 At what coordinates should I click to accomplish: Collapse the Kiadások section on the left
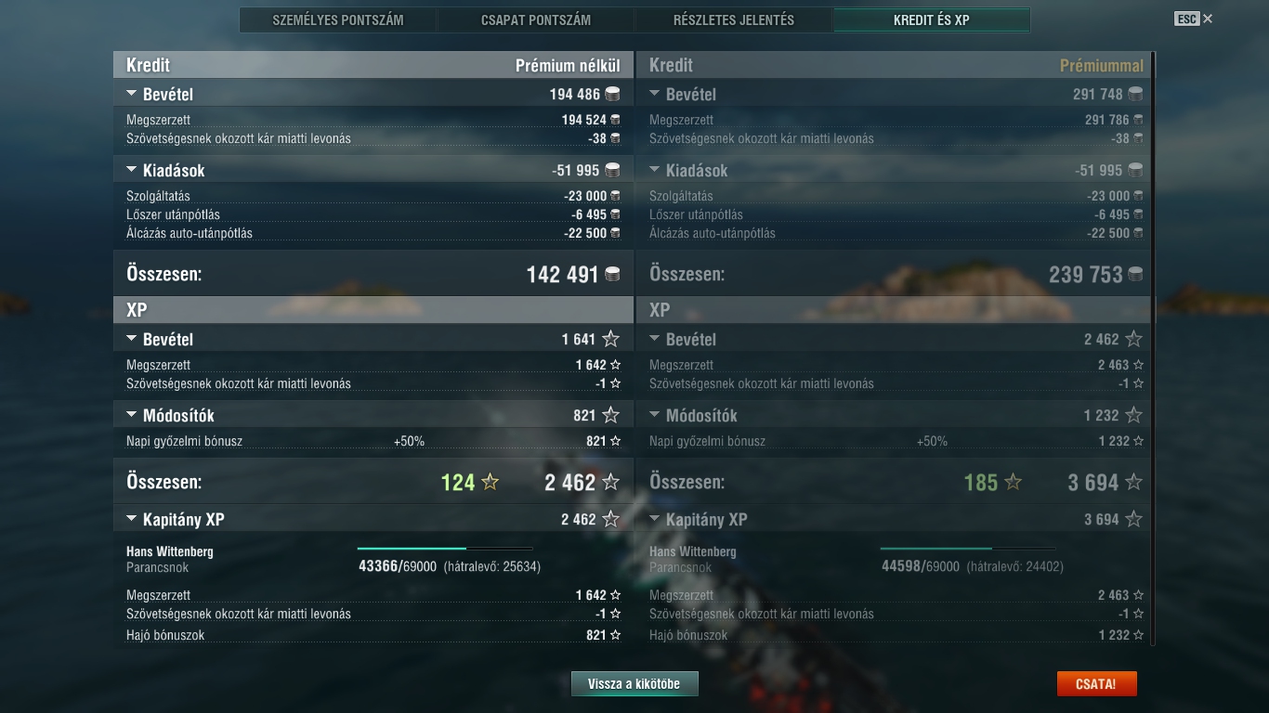point(131,170)
